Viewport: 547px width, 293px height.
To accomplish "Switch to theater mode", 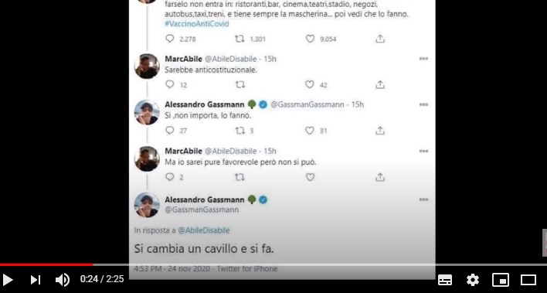I will (528, 280).
